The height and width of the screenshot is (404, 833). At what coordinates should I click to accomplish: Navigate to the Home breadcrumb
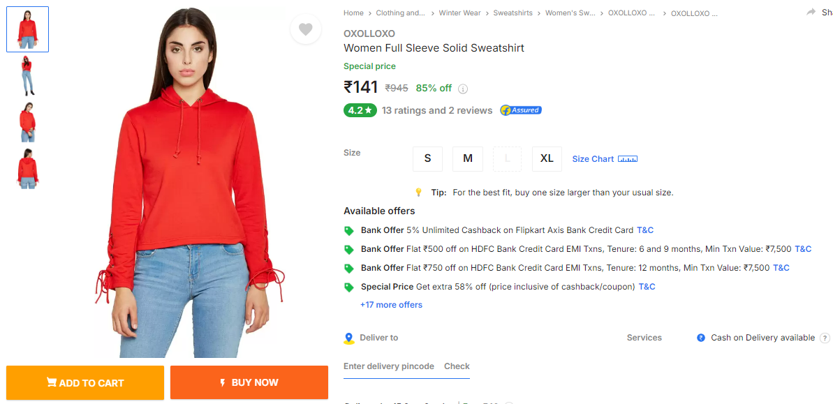click(353, 13)
